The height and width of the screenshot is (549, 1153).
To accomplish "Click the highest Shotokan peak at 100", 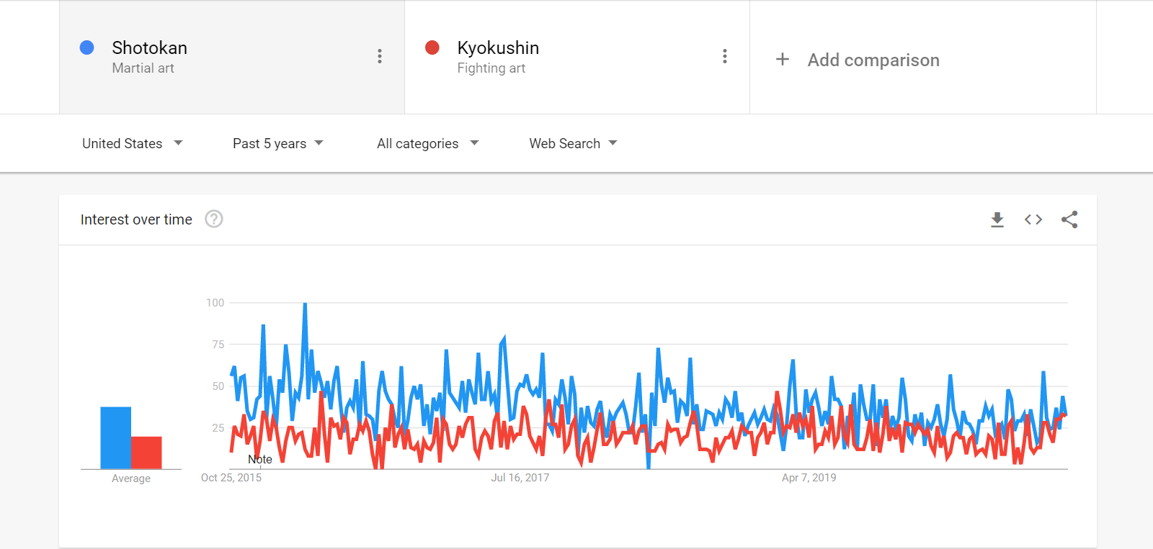I will [305, 304].
